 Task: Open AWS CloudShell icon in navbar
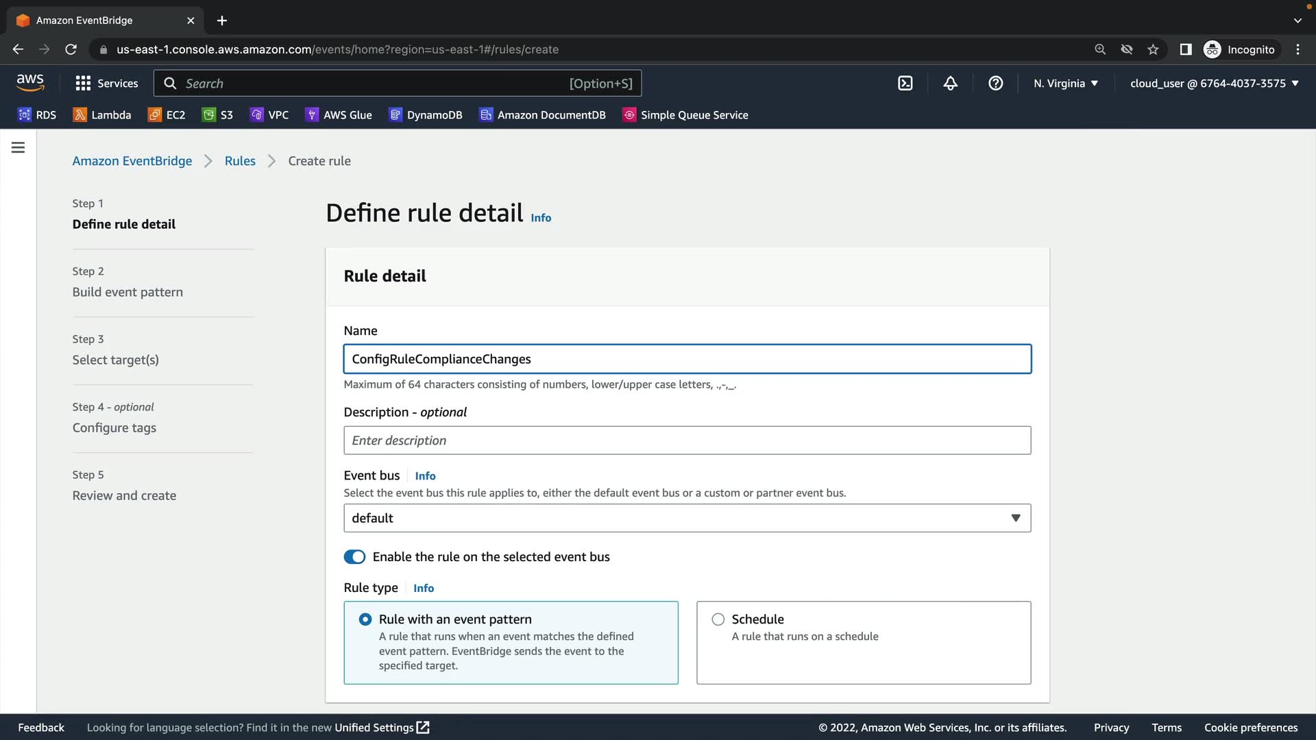pos(905,84)
